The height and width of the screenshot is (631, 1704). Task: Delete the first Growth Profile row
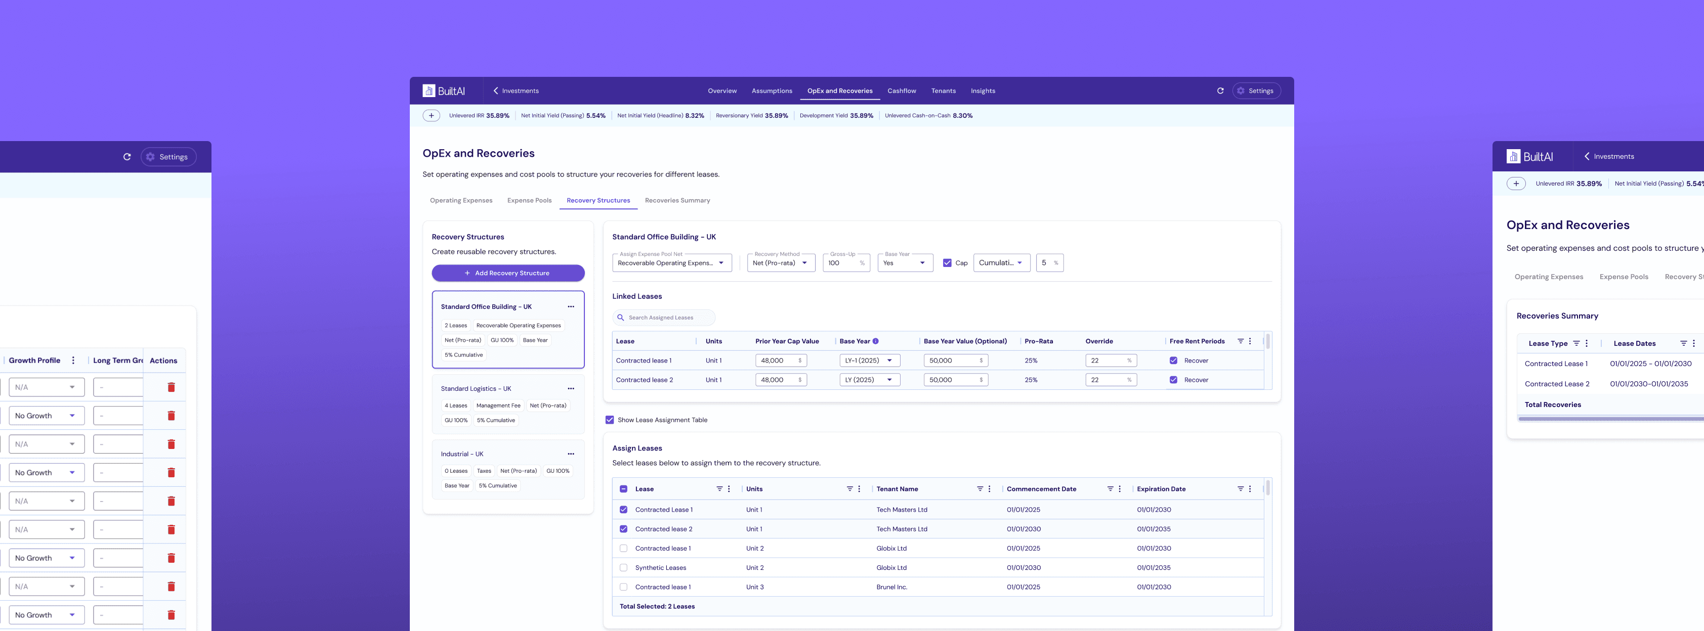[172, 387]
